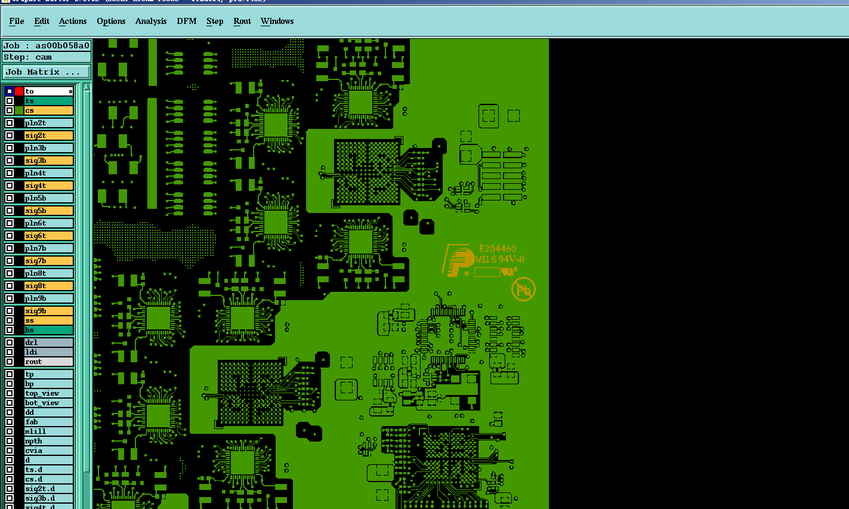Click the Pb-free circle symbol on the board
849x509 pixels.
[x=523, y=289]
